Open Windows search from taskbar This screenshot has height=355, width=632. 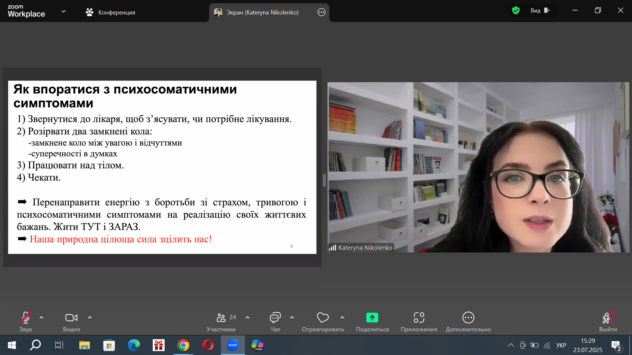tap(35, 345)
